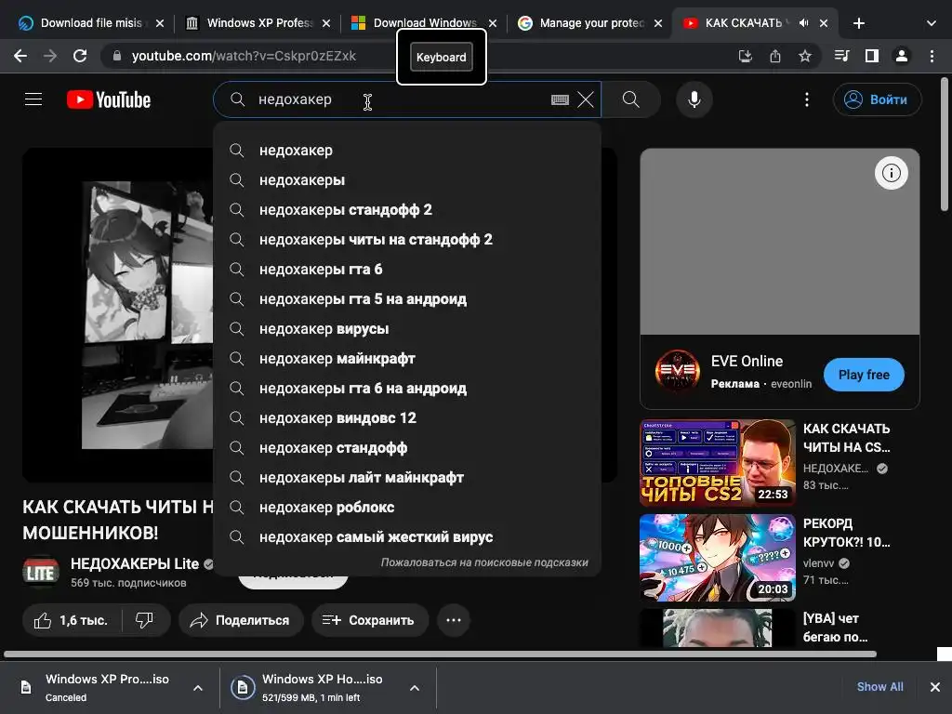This screenshot has height=714, width=952.
Task: Open the Chrome three-dot menu
Action: click(932, 56)
